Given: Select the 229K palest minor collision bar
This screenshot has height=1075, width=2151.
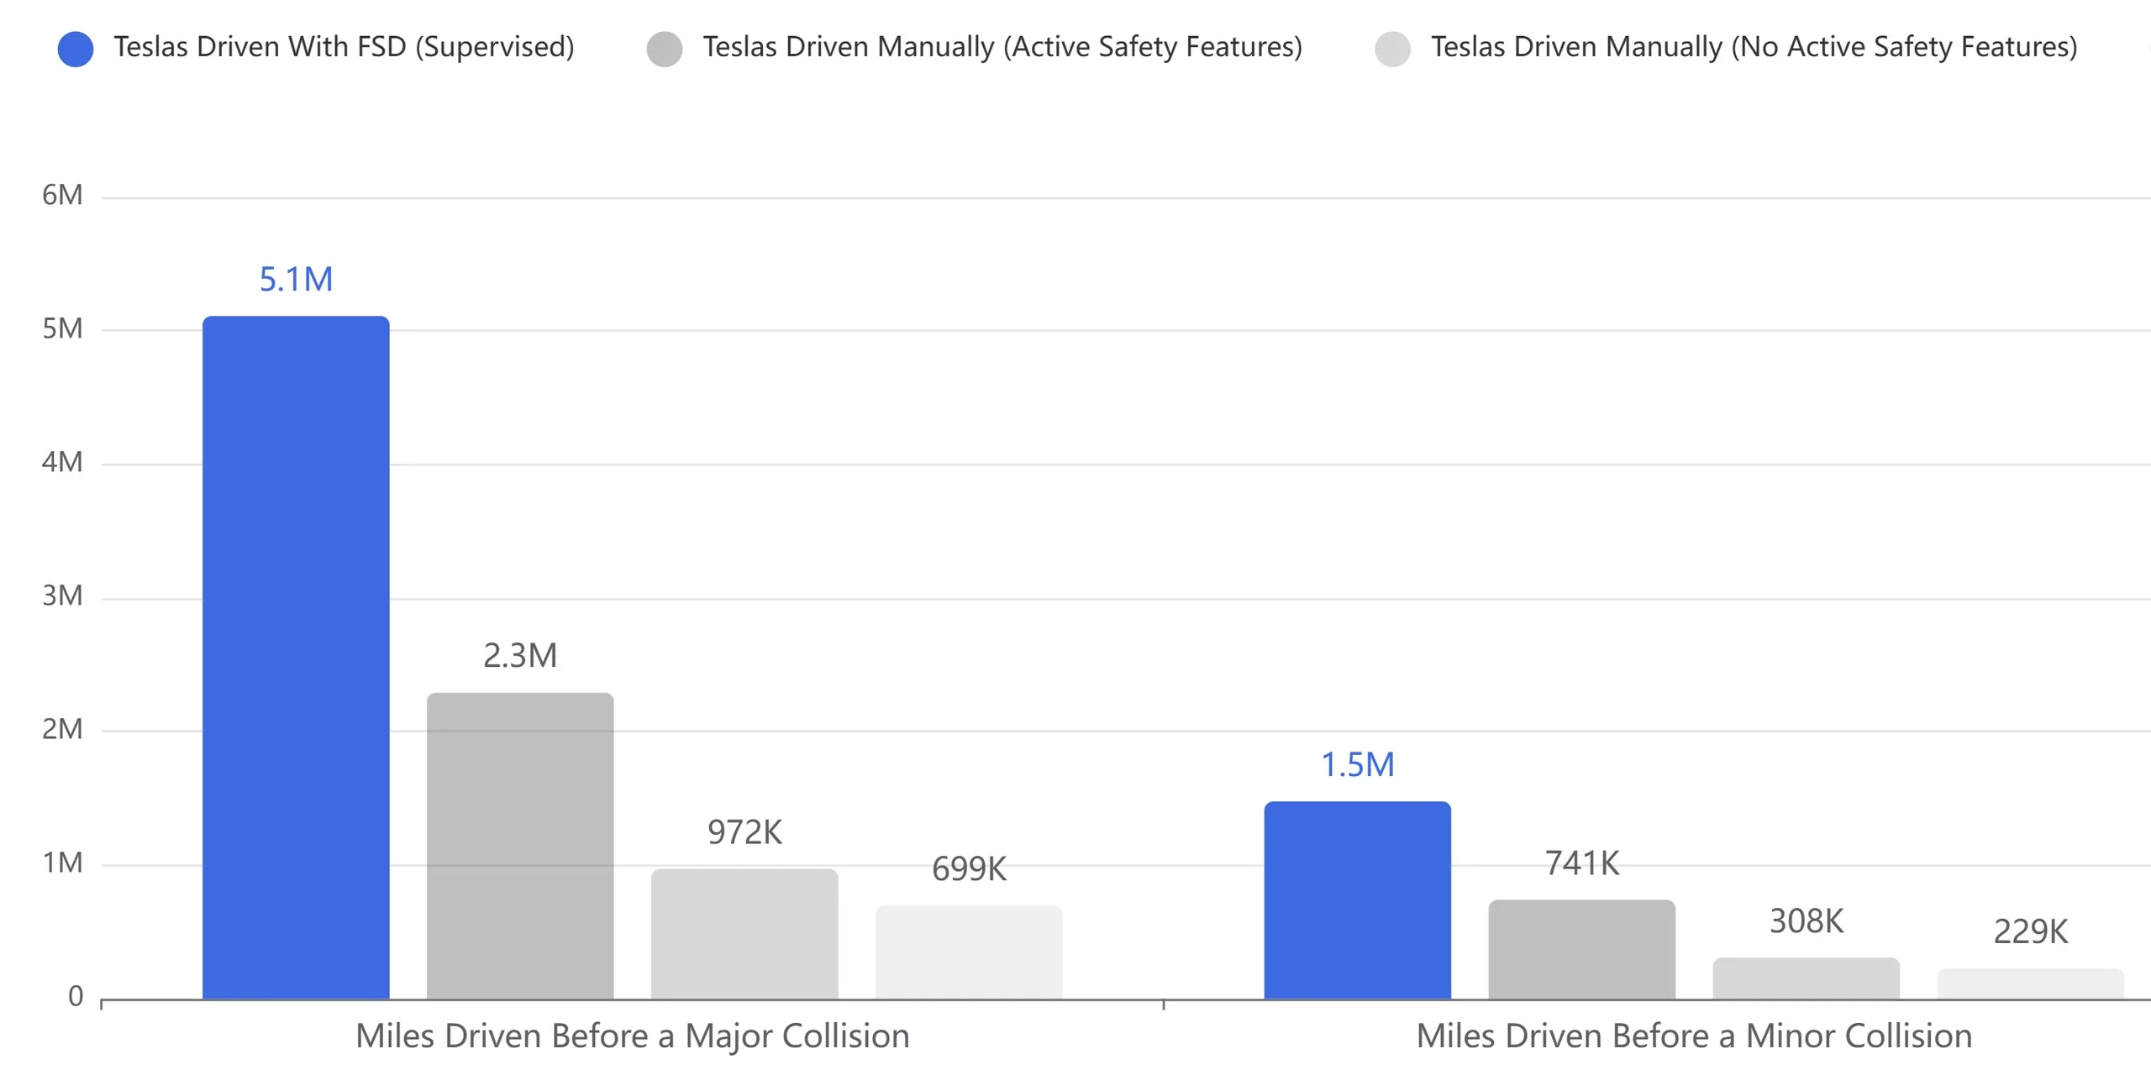Looking at the screenshot, I should pos(2030,983).
